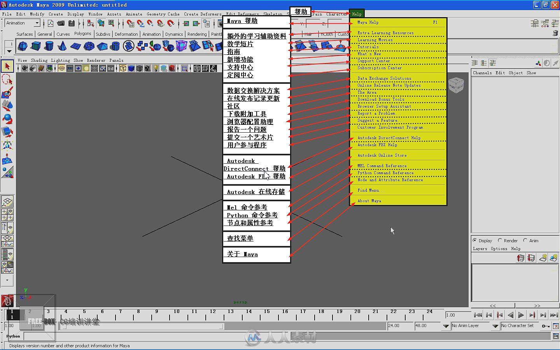Open Channels menu in channel box
Screen dimensions: 560x350
[482, 73]
